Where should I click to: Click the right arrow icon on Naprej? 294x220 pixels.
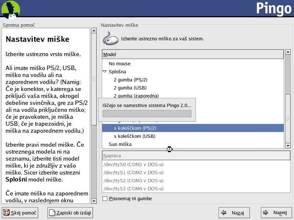click(x=265, y=213)
